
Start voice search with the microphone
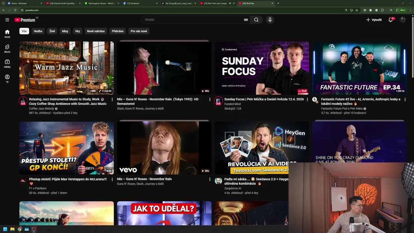(x=270, y=20)
